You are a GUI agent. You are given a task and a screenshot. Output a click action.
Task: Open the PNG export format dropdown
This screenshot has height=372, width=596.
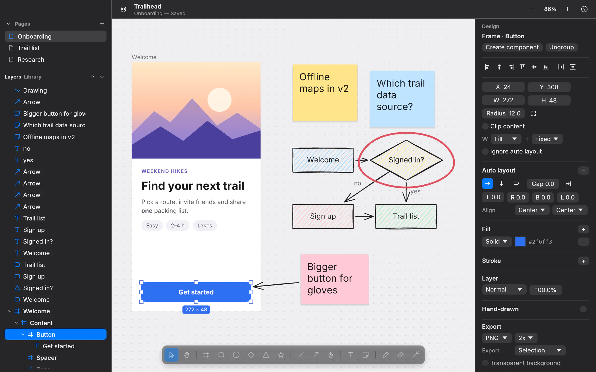point(496,338)
